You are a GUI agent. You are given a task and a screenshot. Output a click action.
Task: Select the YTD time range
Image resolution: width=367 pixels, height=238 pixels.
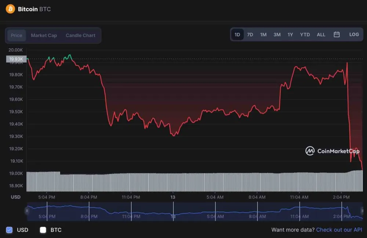click(x=305, y=35)
